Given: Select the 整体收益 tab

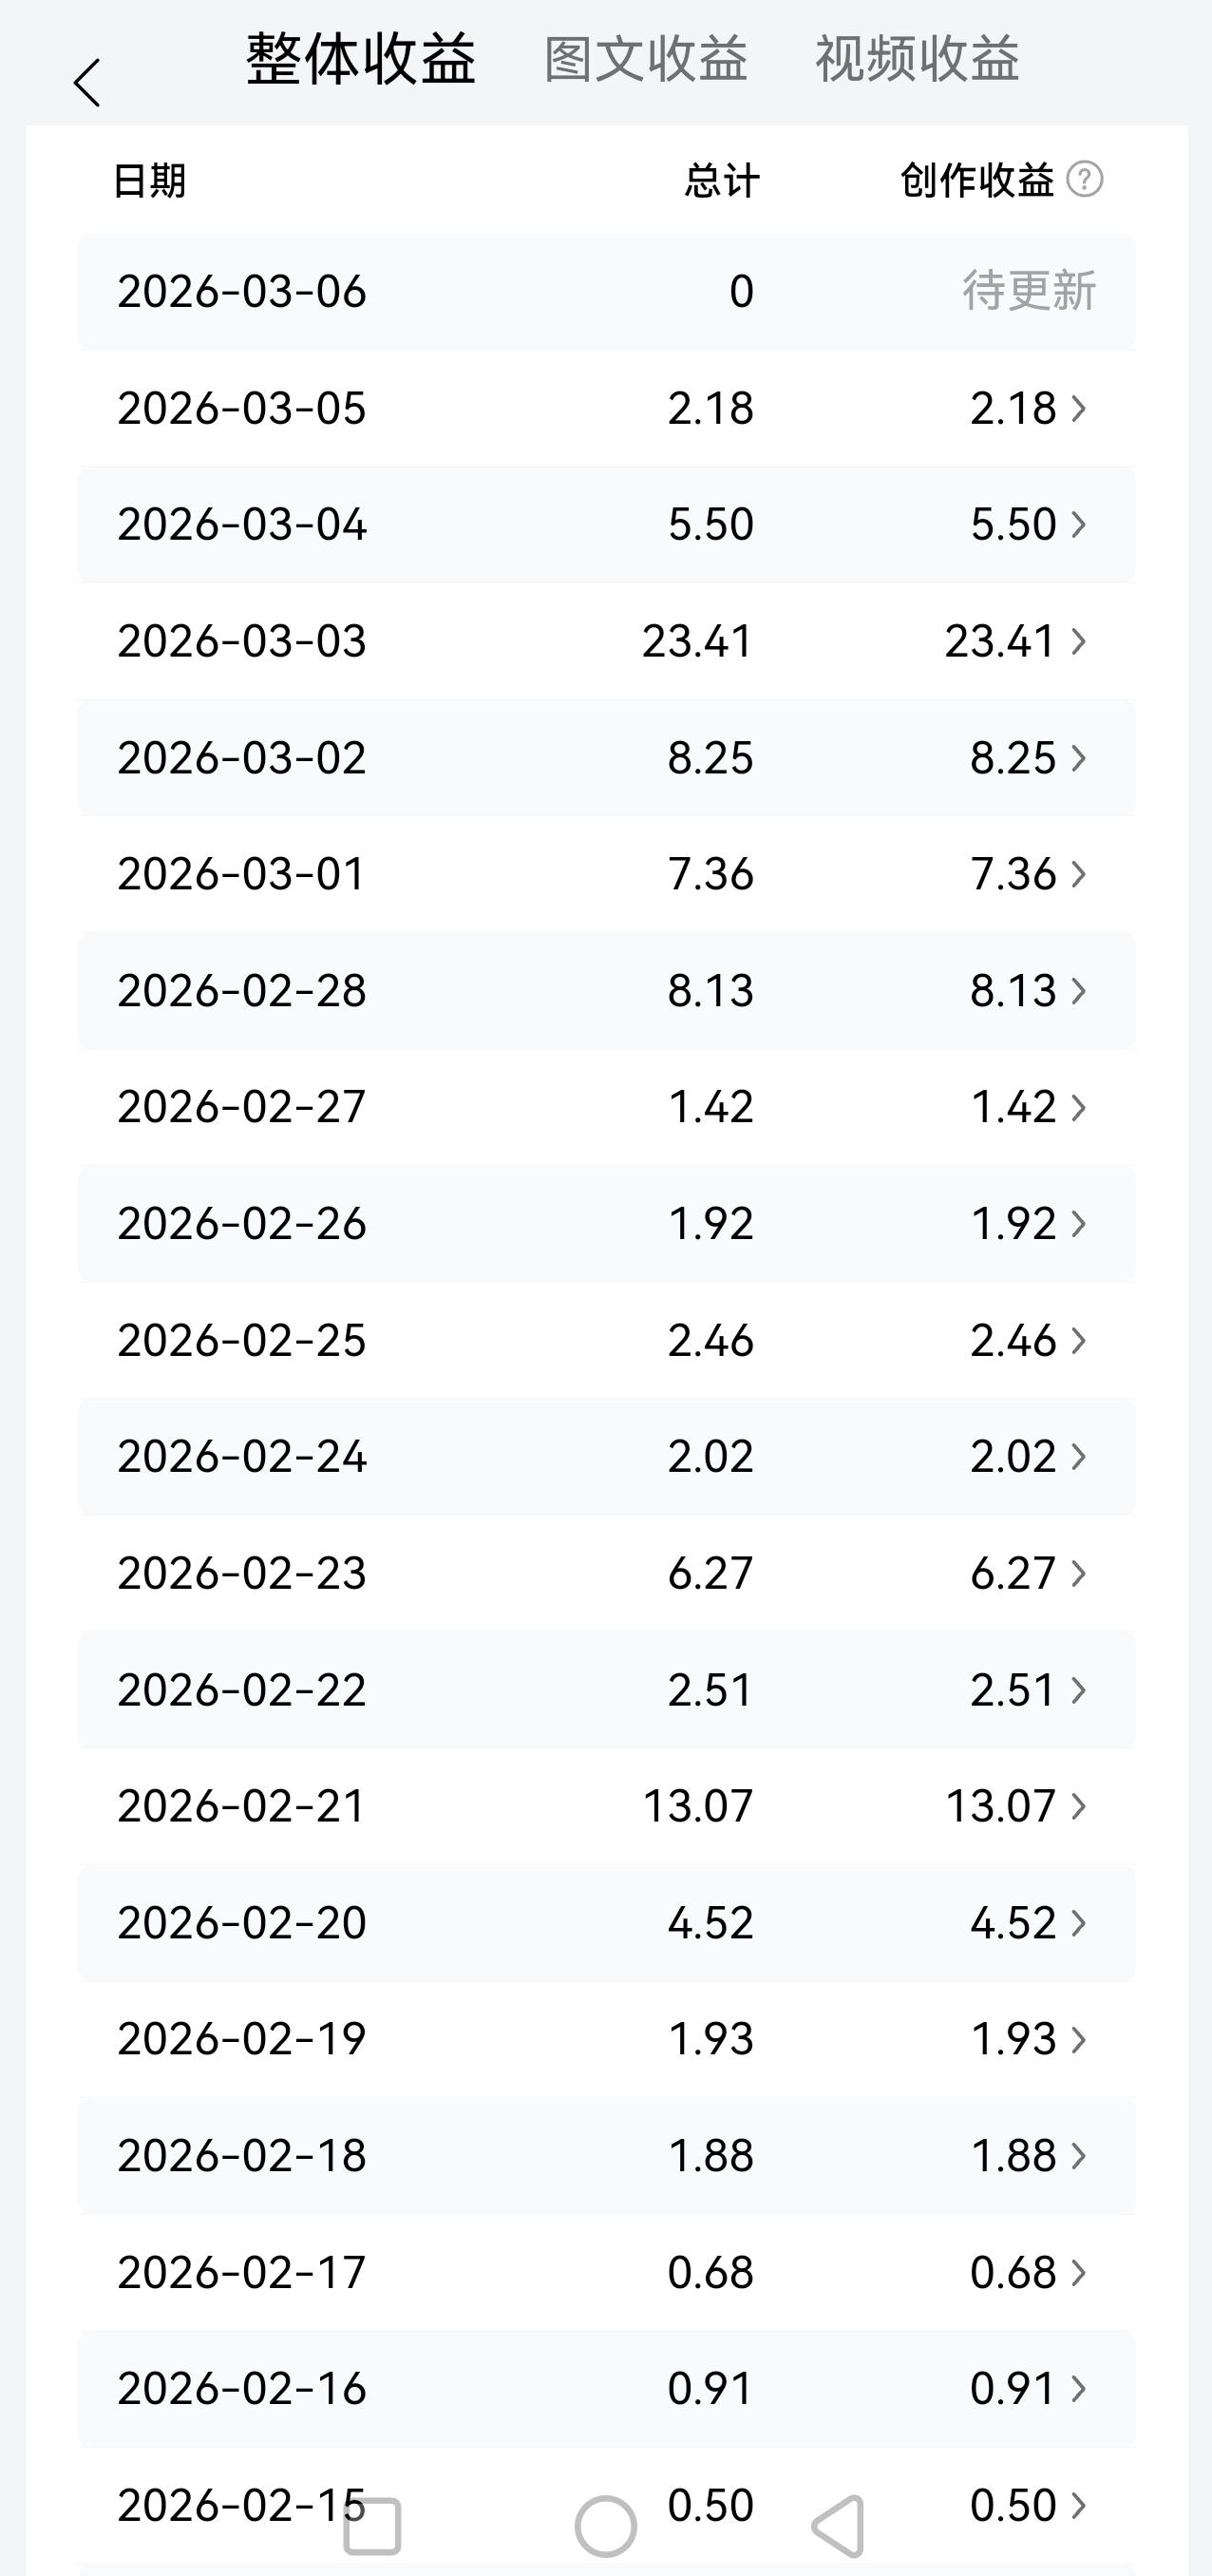Looking at the screenshot, I should coord(361,59).
